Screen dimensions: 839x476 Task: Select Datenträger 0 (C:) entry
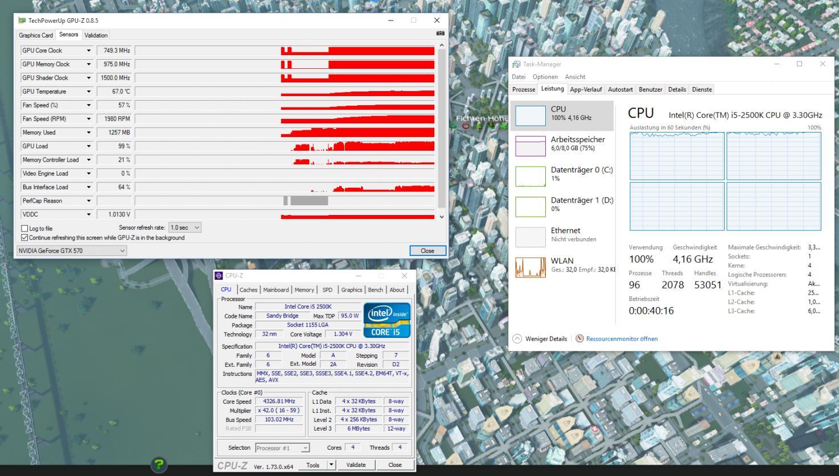(x=564, y=176)
